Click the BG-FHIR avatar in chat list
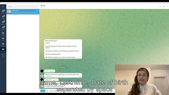The image size is (169, 95). pos(9,12)
